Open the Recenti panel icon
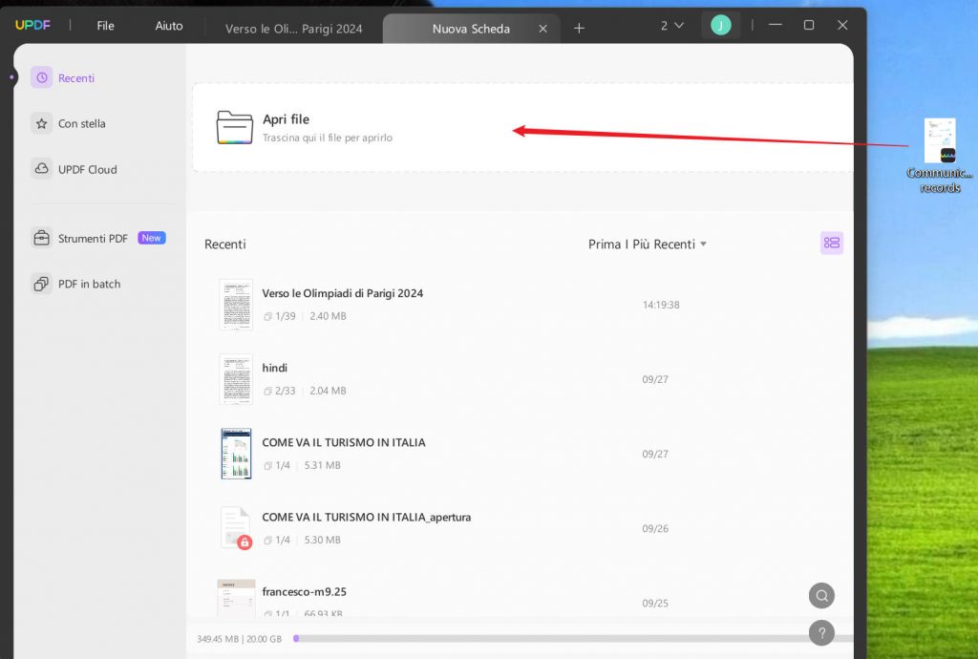Screen dimensions: 978x659 39,77
